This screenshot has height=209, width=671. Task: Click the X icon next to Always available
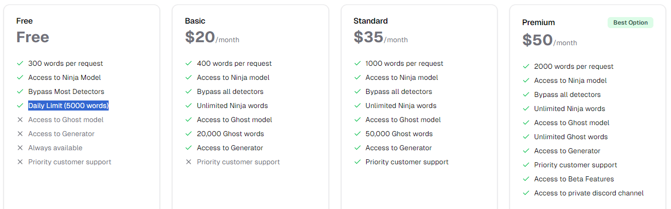tap(20, 148)
